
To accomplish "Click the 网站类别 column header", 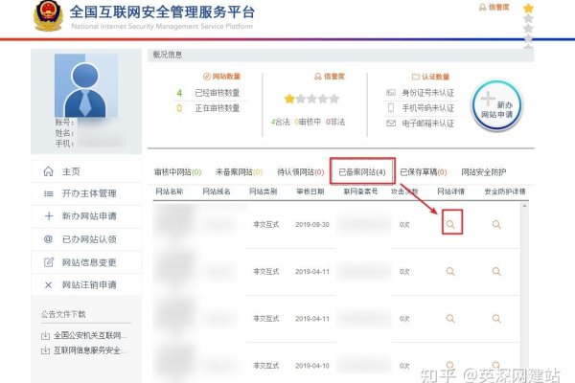I will (264, 191).
